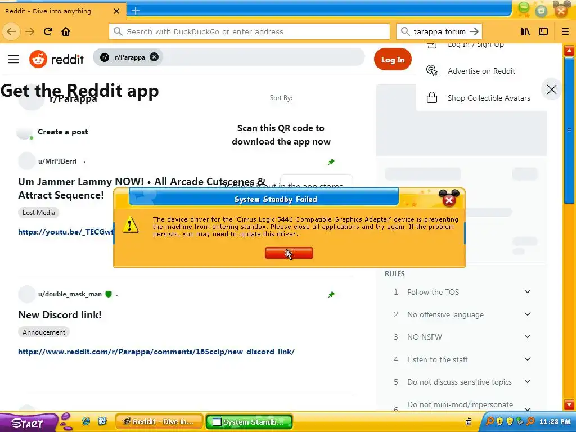Open Reddit's hamburger navigation menu
Image resolution: width=576 pixels, height=432 pixels.
13,58
